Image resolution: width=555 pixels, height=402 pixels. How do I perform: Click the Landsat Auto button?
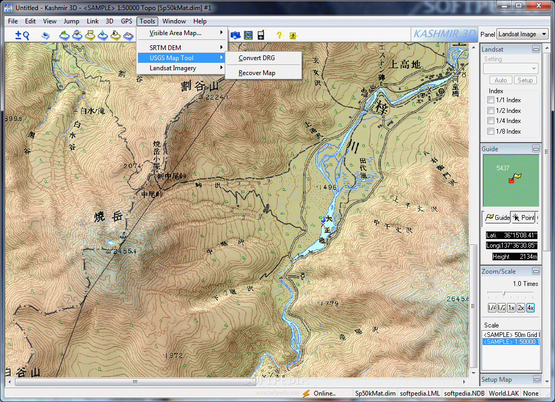point(501,80)
